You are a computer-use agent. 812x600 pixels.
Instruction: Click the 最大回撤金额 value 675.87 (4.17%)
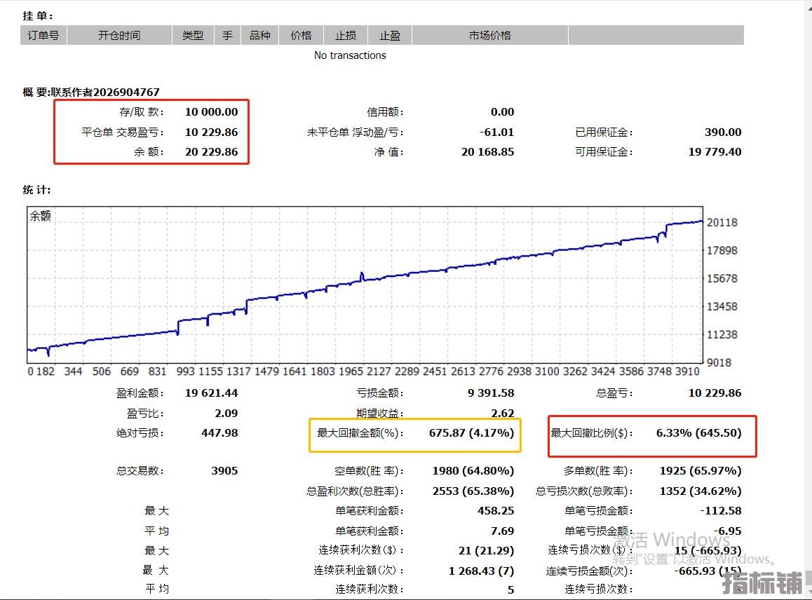[x=471, y=433]
